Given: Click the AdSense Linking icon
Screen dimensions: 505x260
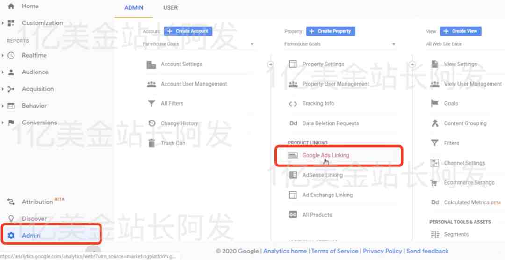Looking at the screenshot, I should pyautogui.click(x=293, y=175).
